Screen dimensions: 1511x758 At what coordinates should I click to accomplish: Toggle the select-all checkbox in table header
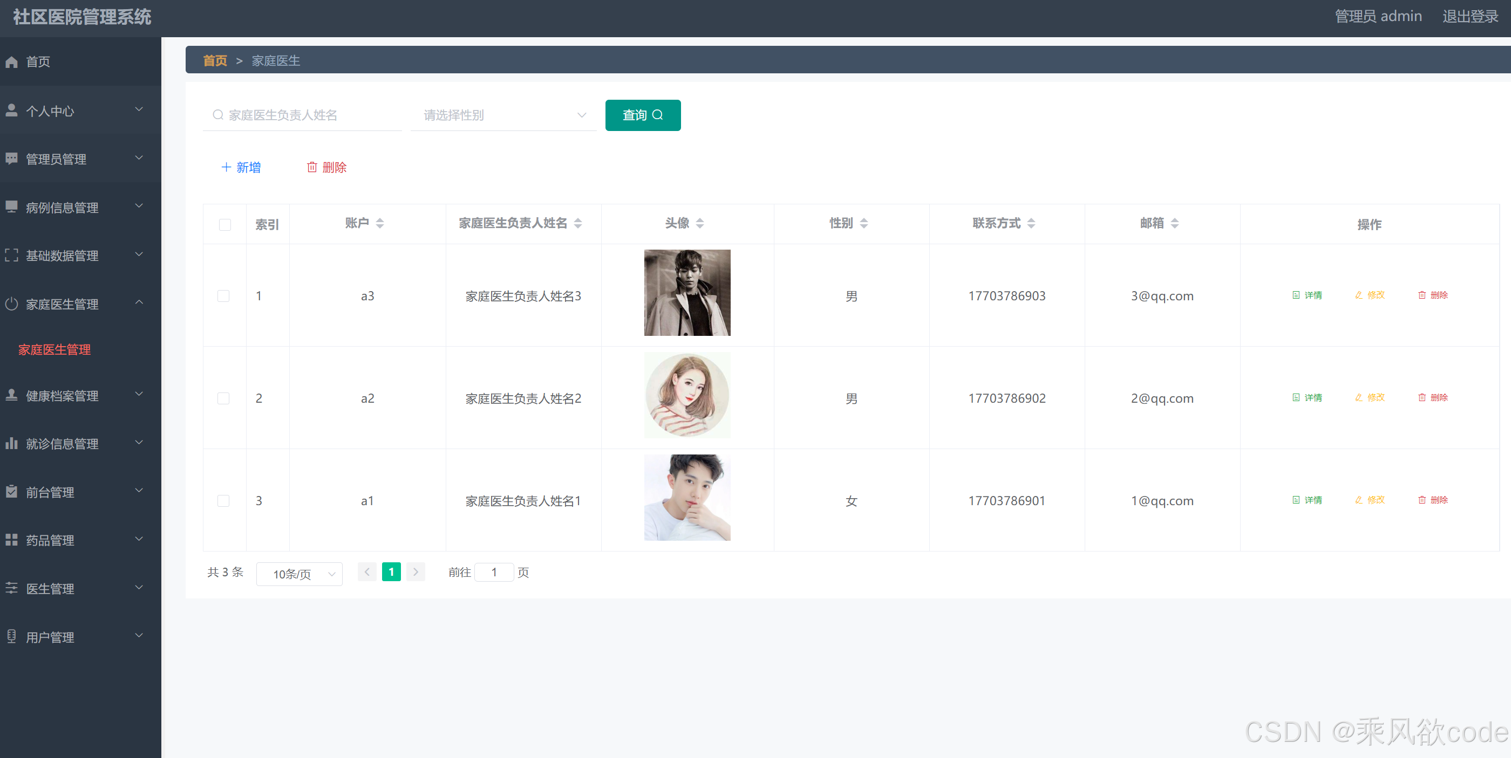(224, 224)
